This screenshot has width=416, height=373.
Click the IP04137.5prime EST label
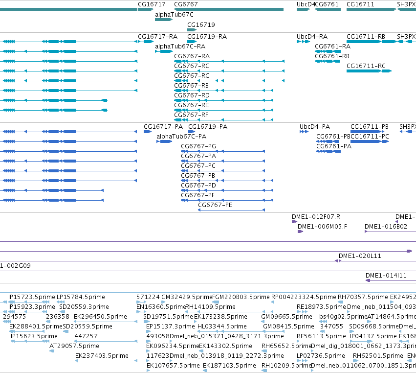[x=373, y=336]
